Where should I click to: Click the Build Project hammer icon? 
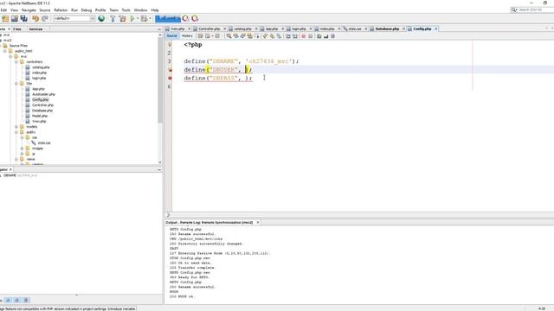pos(113,18)
